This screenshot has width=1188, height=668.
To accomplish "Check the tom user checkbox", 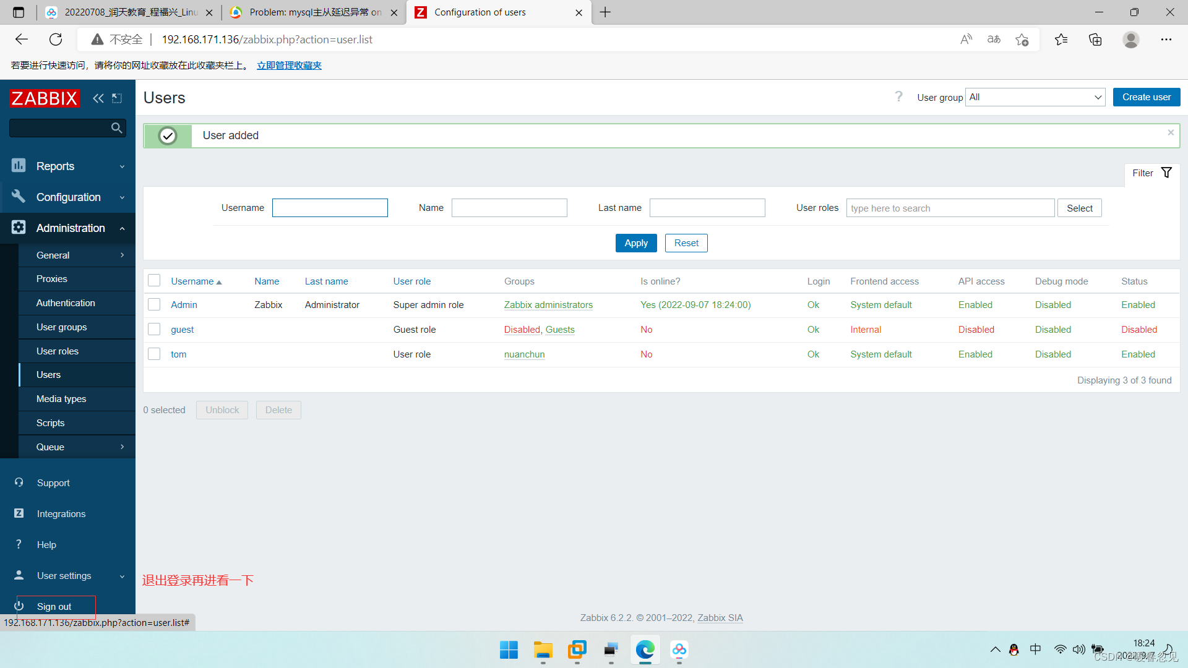I will pyautogui.click(x=154, y=354).
